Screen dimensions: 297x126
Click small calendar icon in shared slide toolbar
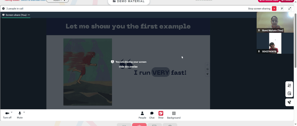[207, 69]
